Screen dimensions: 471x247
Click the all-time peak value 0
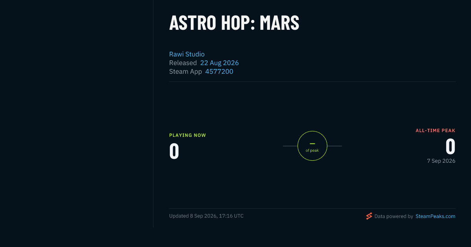pyautogui.click(x=450, y=147)
